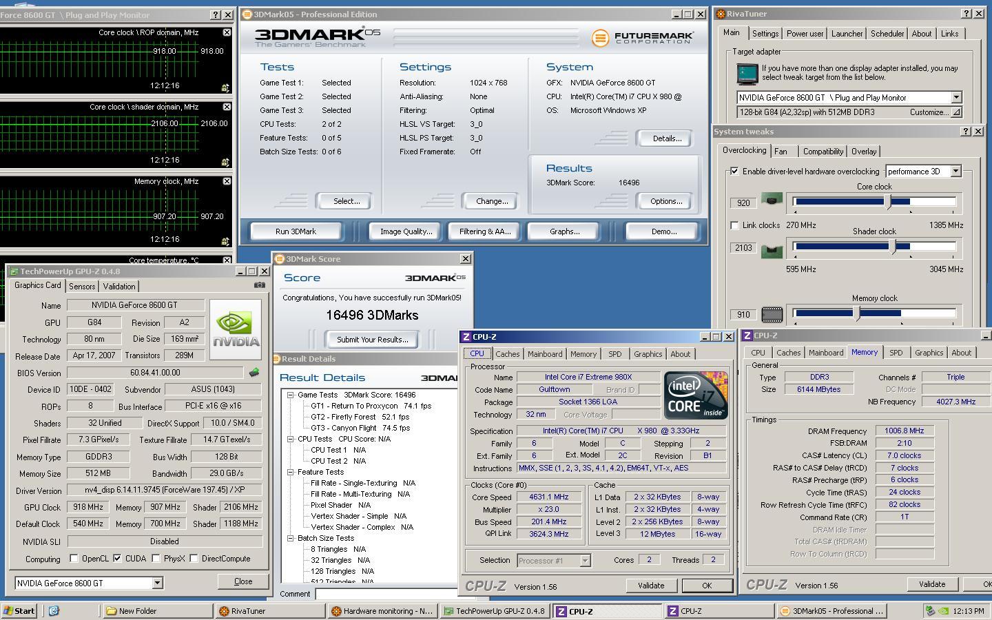992x620 pixels.
Task: Toggle the OpenCL checkbox in GPU-Z
Action: click(x=74, y=559)
